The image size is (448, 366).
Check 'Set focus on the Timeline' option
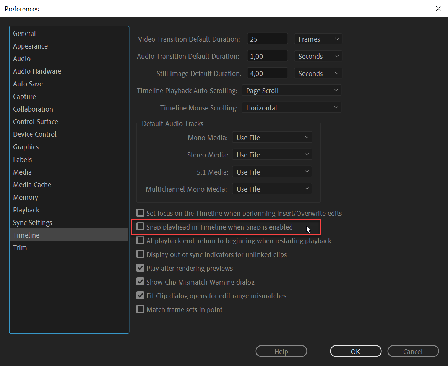pos(140,213)
